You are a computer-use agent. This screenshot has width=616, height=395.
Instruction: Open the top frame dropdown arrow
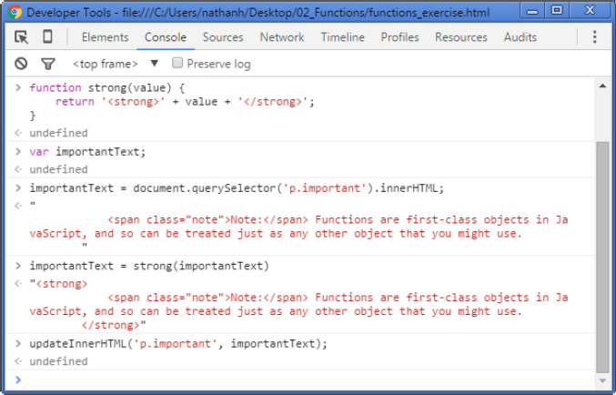155,64
